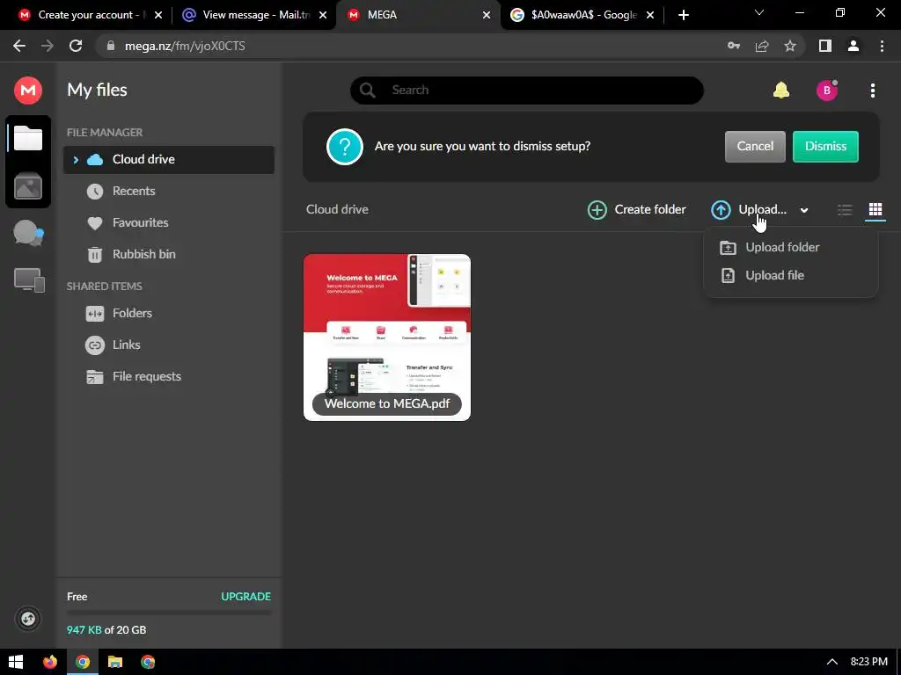Select Cloud drive in the file manager
Viewport: 901px width, 675px height.
click(x=169, y=160)
